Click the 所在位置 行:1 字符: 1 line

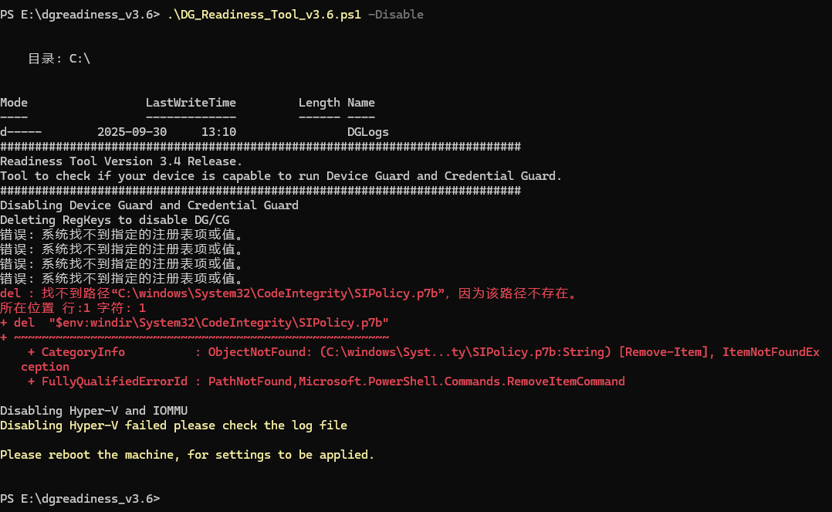pyautogui.click(x=73, y=308)
